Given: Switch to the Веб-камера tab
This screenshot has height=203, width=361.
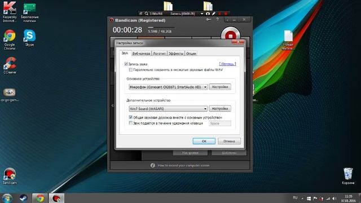Looking at the screenshot, I should tap(141, 54).
